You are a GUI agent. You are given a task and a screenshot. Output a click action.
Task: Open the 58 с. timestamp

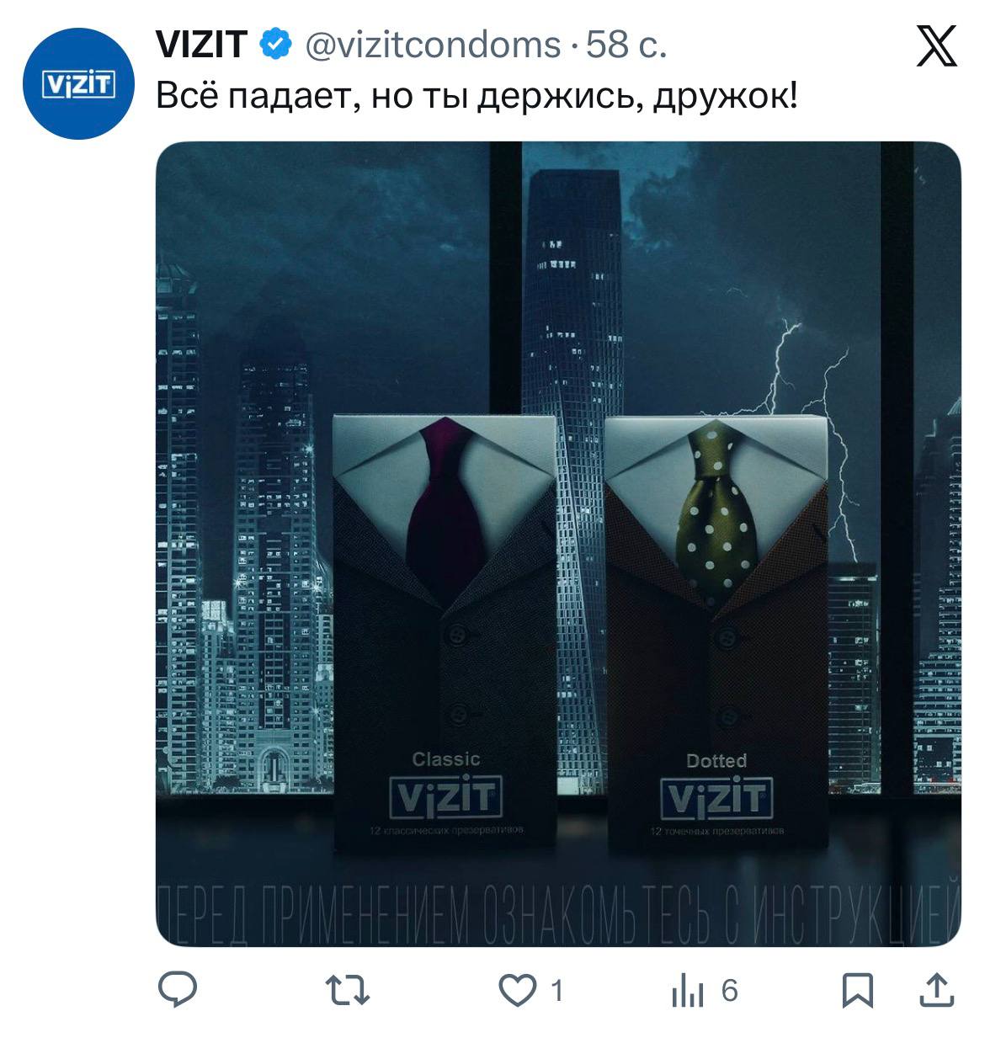pos(626,45)
